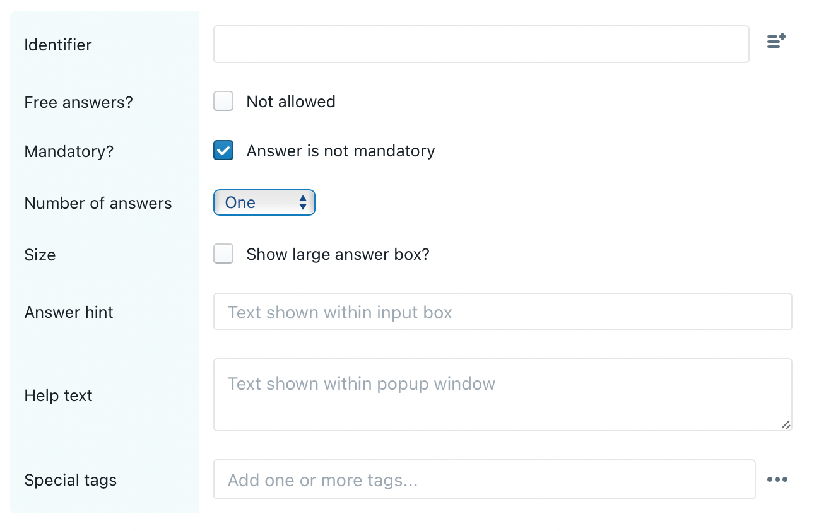Open the three-dot menu next to Special tags
This screenshot has height=531, width=814.
[x=777, y=480]
